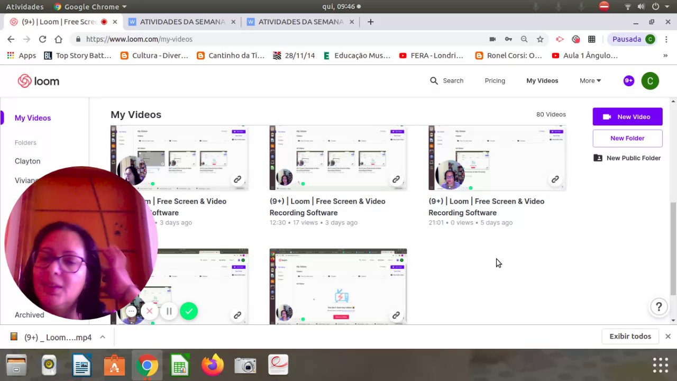Open the 21:01 video thumbnail
This screenshot has height=381, width=677.
point(497,158)
